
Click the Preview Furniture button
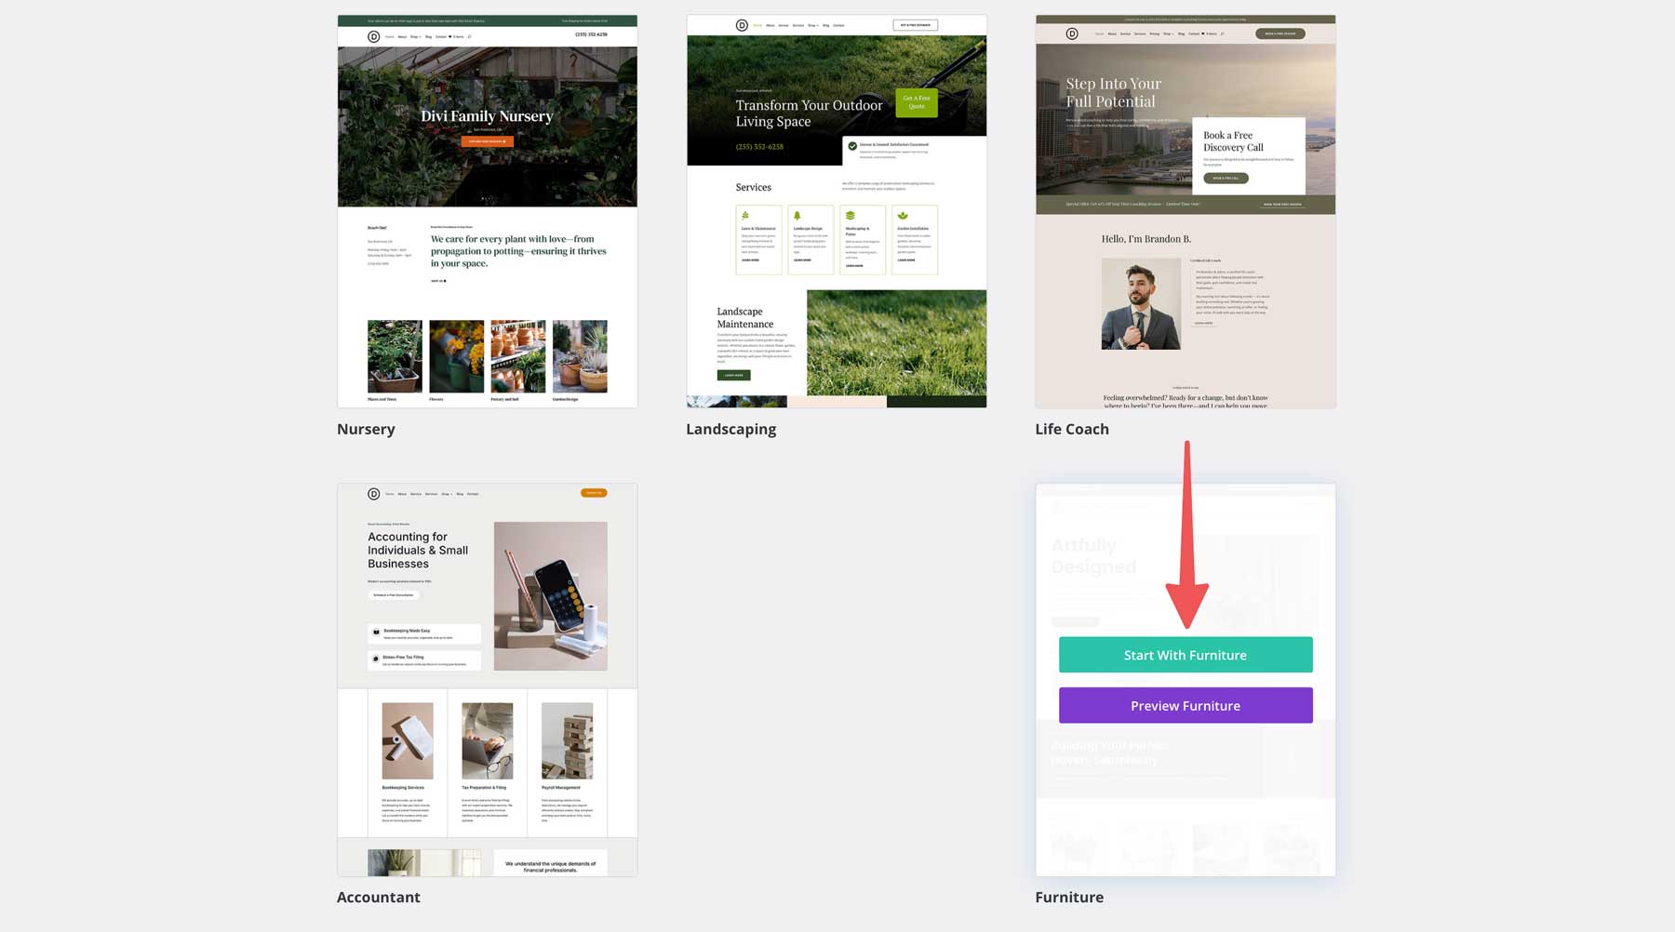1186,705
